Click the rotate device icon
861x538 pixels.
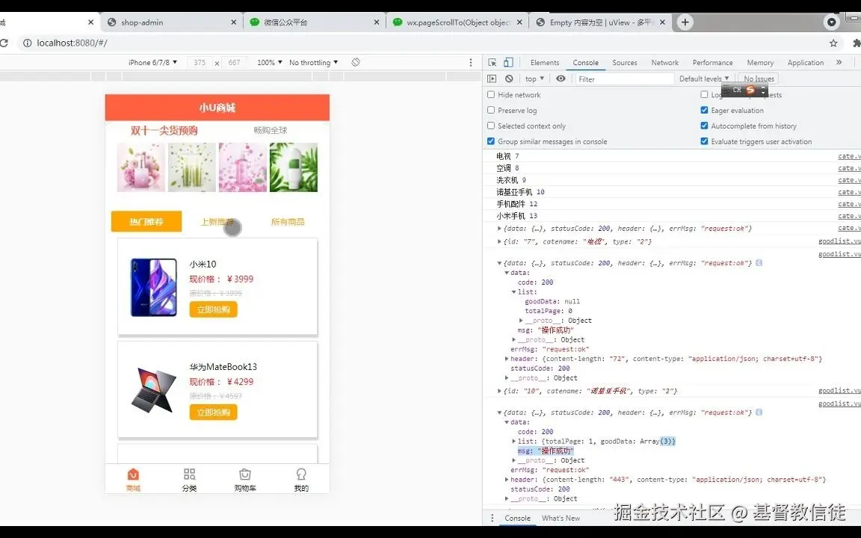point(356,63)
